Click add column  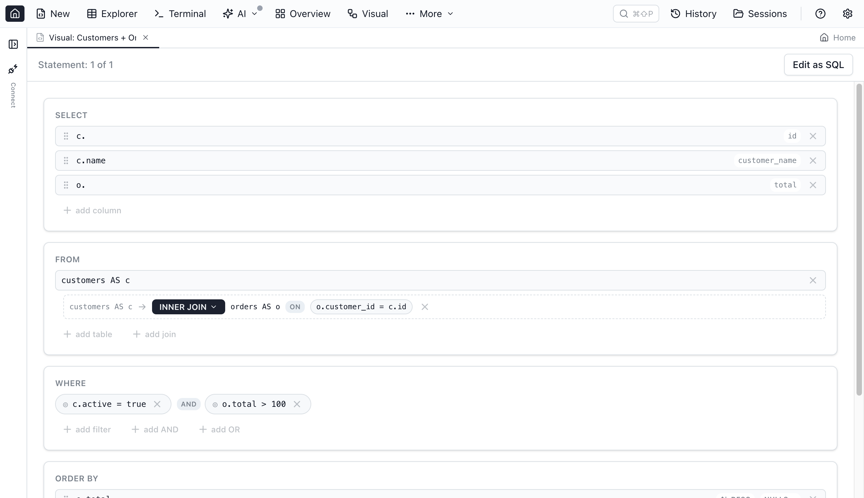click(92, 210)
